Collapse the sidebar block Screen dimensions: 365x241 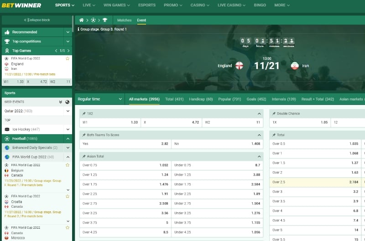(x=37, y=20)
